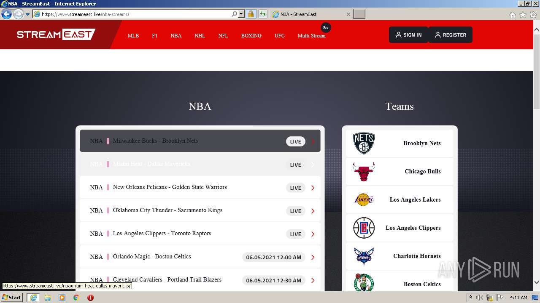Click the 06.05.2021 12:00 AM time badge
Image resolution: width=540 pixels, height=303 pixels.
[273, 257]
